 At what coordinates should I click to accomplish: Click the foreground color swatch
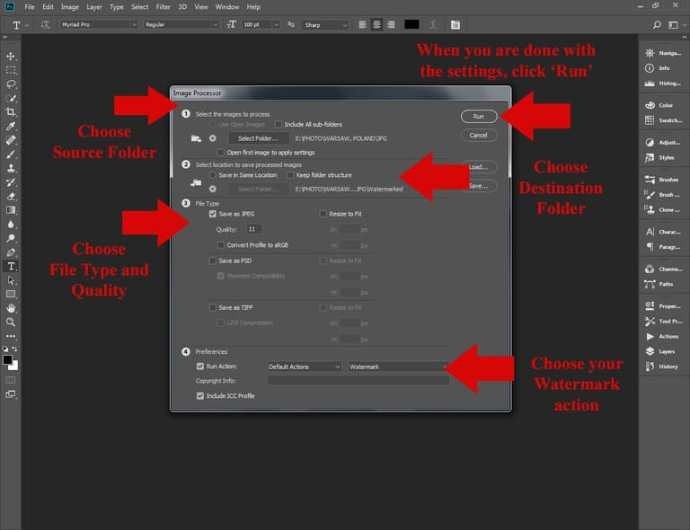click(7, 360)
